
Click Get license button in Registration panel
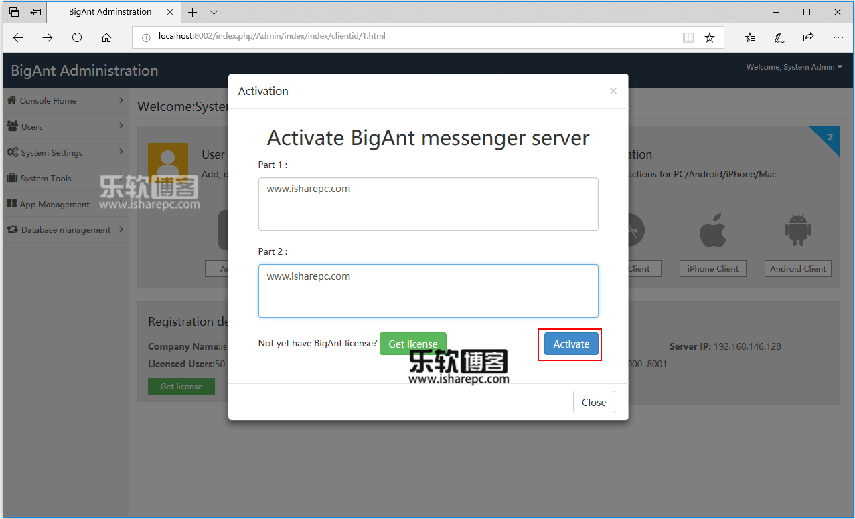[181, 386]
